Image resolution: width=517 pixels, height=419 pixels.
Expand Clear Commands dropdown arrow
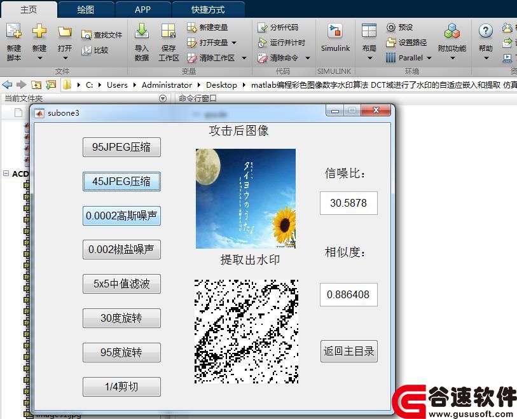(x=308, y=58)
